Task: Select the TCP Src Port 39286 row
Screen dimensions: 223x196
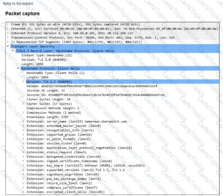Action: point(93,38)
